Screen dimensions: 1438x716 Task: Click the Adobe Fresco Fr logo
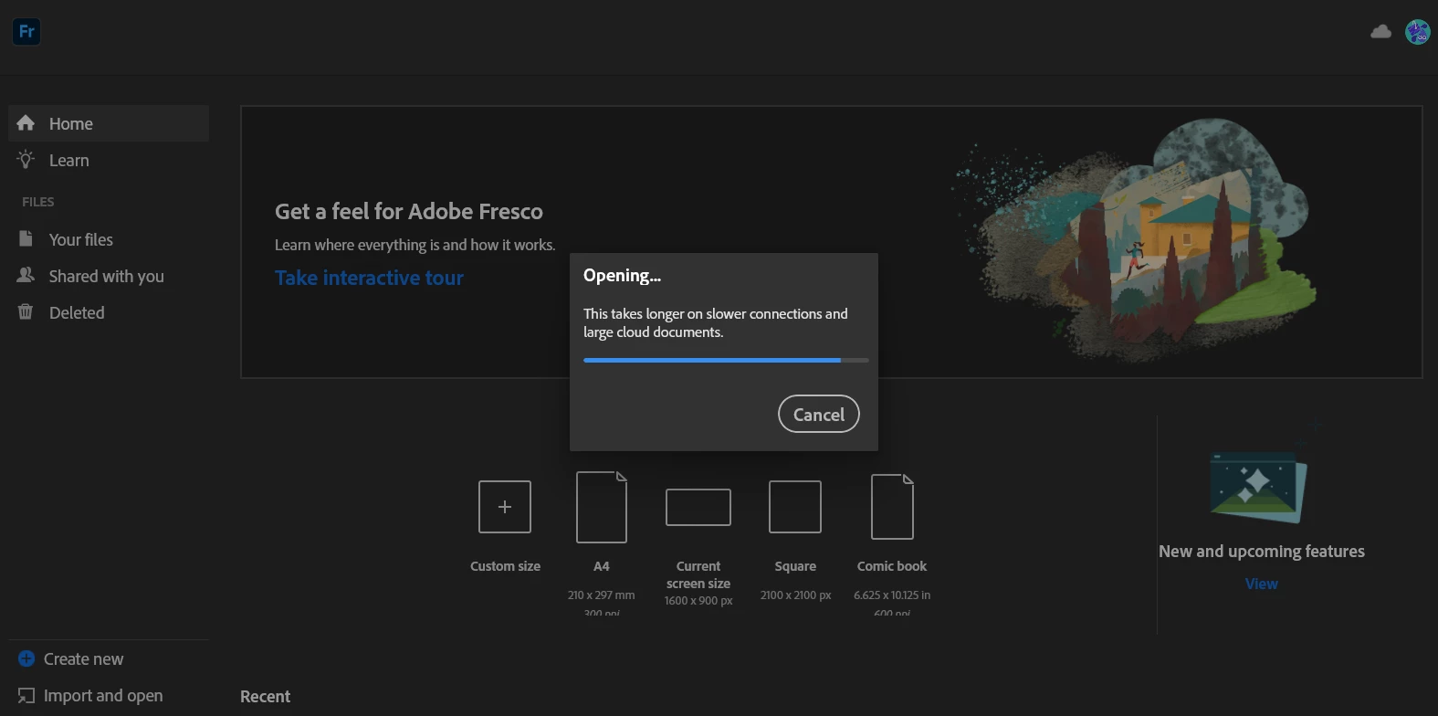click(26, 31)
